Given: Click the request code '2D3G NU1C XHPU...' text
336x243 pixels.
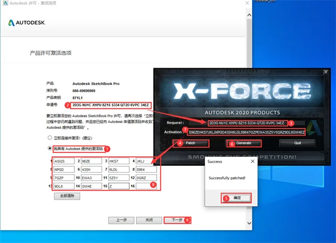Looking at the screenshot, I should tap(110, 105).
